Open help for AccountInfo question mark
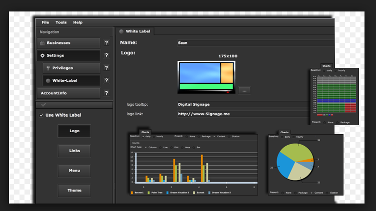The width and height of the screenshot is (376, 211). (x=106, y=93)
